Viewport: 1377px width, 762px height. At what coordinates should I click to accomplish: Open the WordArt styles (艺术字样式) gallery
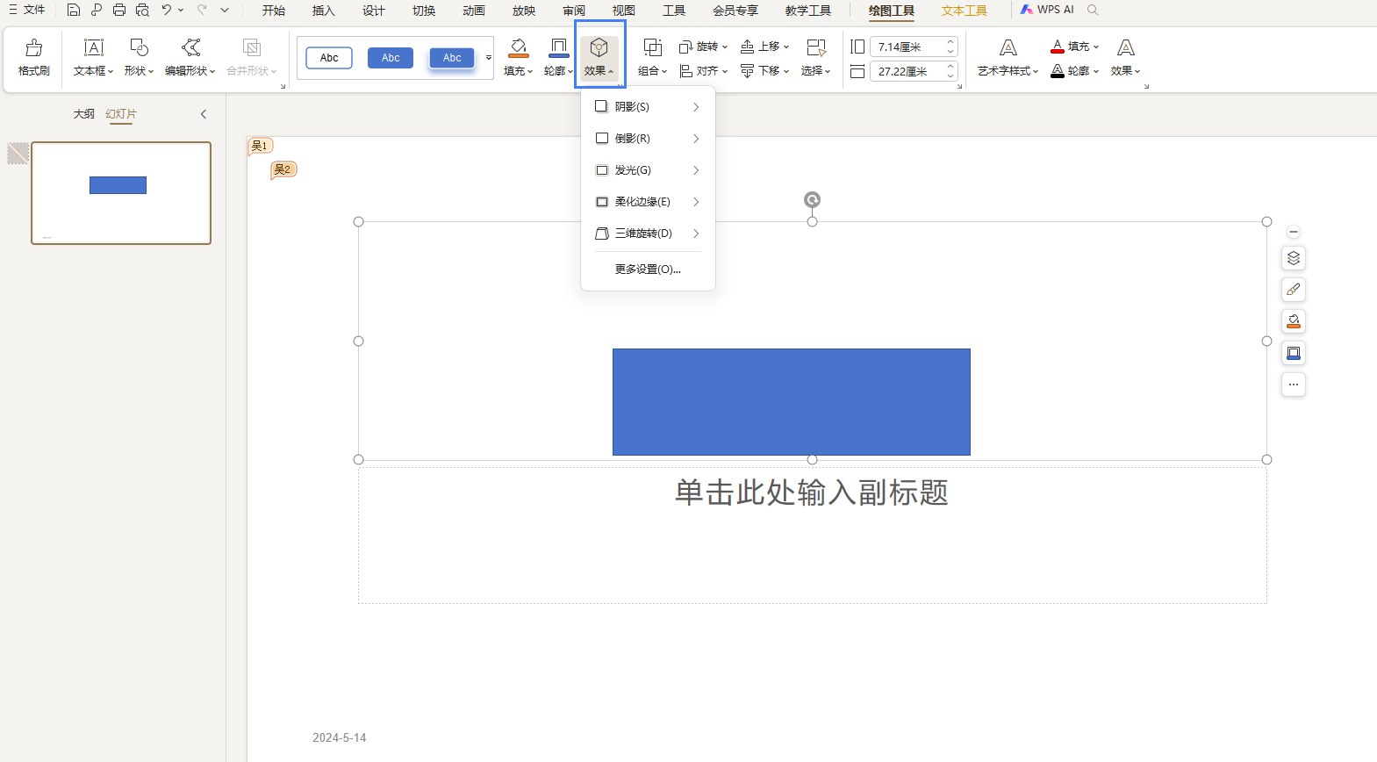[1008, 57]
